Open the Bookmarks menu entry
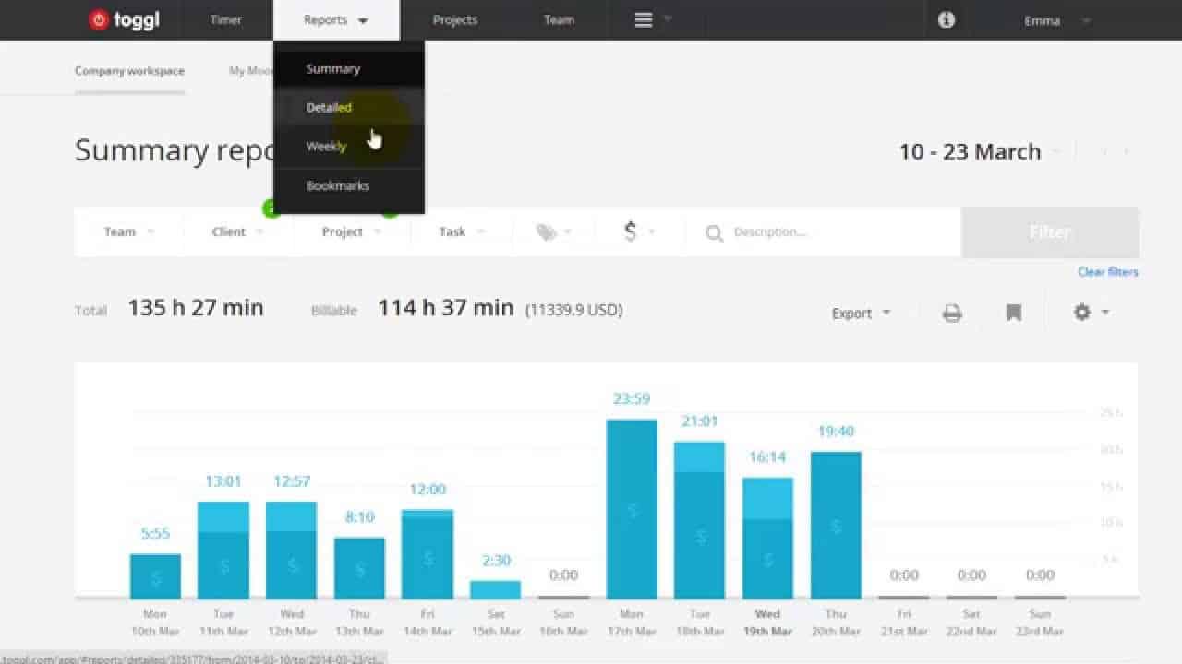Image resolution: width=1182 pixels, height=664 pixels. pos(338,185)
